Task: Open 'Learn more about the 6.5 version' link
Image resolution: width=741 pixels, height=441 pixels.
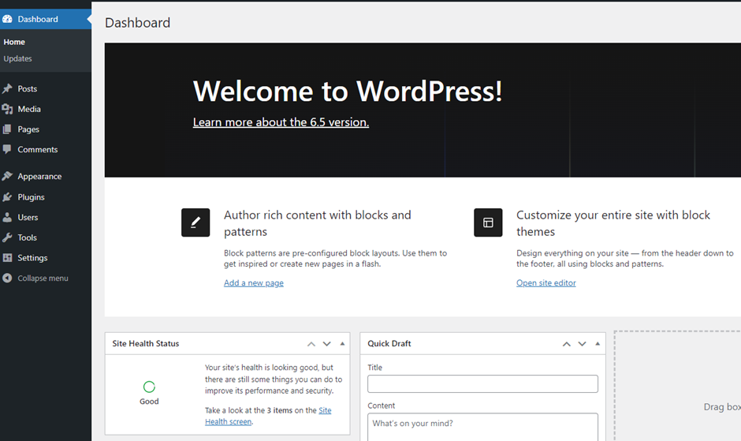Action: point(281,122)
